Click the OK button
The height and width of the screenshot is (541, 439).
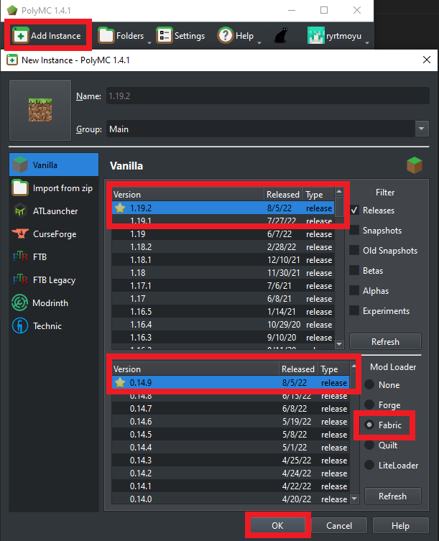(278, 525)
